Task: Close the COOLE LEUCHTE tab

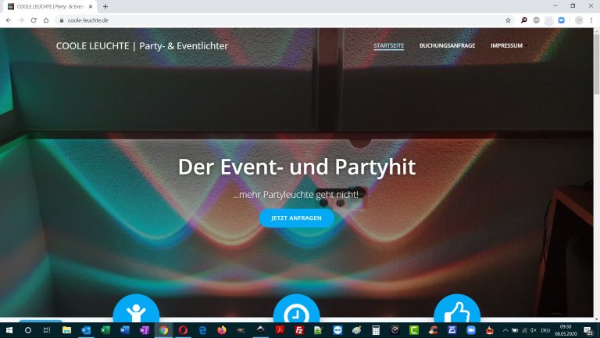Action: (x=91, y=6)
